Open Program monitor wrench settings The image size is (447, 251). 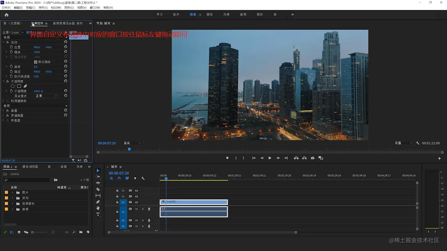417,143
